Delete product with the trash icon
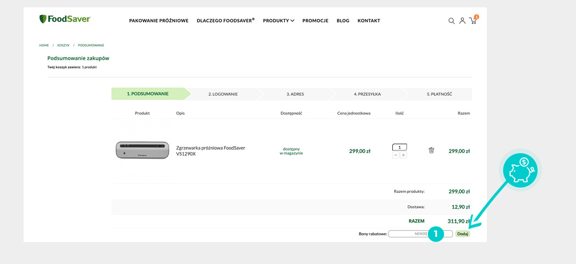576x264 pixels. coord(431,151)
